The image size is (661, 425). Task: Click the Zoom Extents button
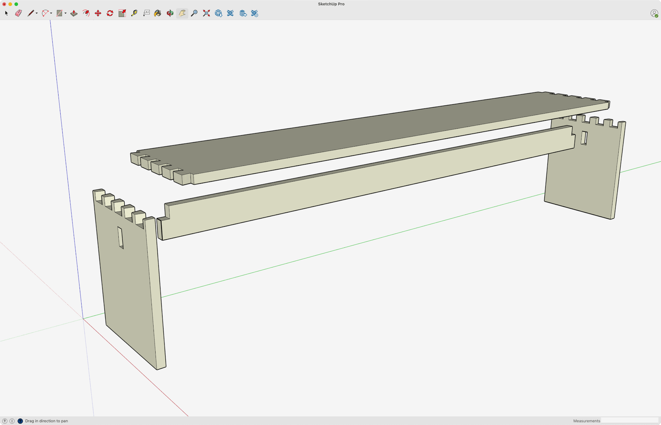click(x=206, y=13)
